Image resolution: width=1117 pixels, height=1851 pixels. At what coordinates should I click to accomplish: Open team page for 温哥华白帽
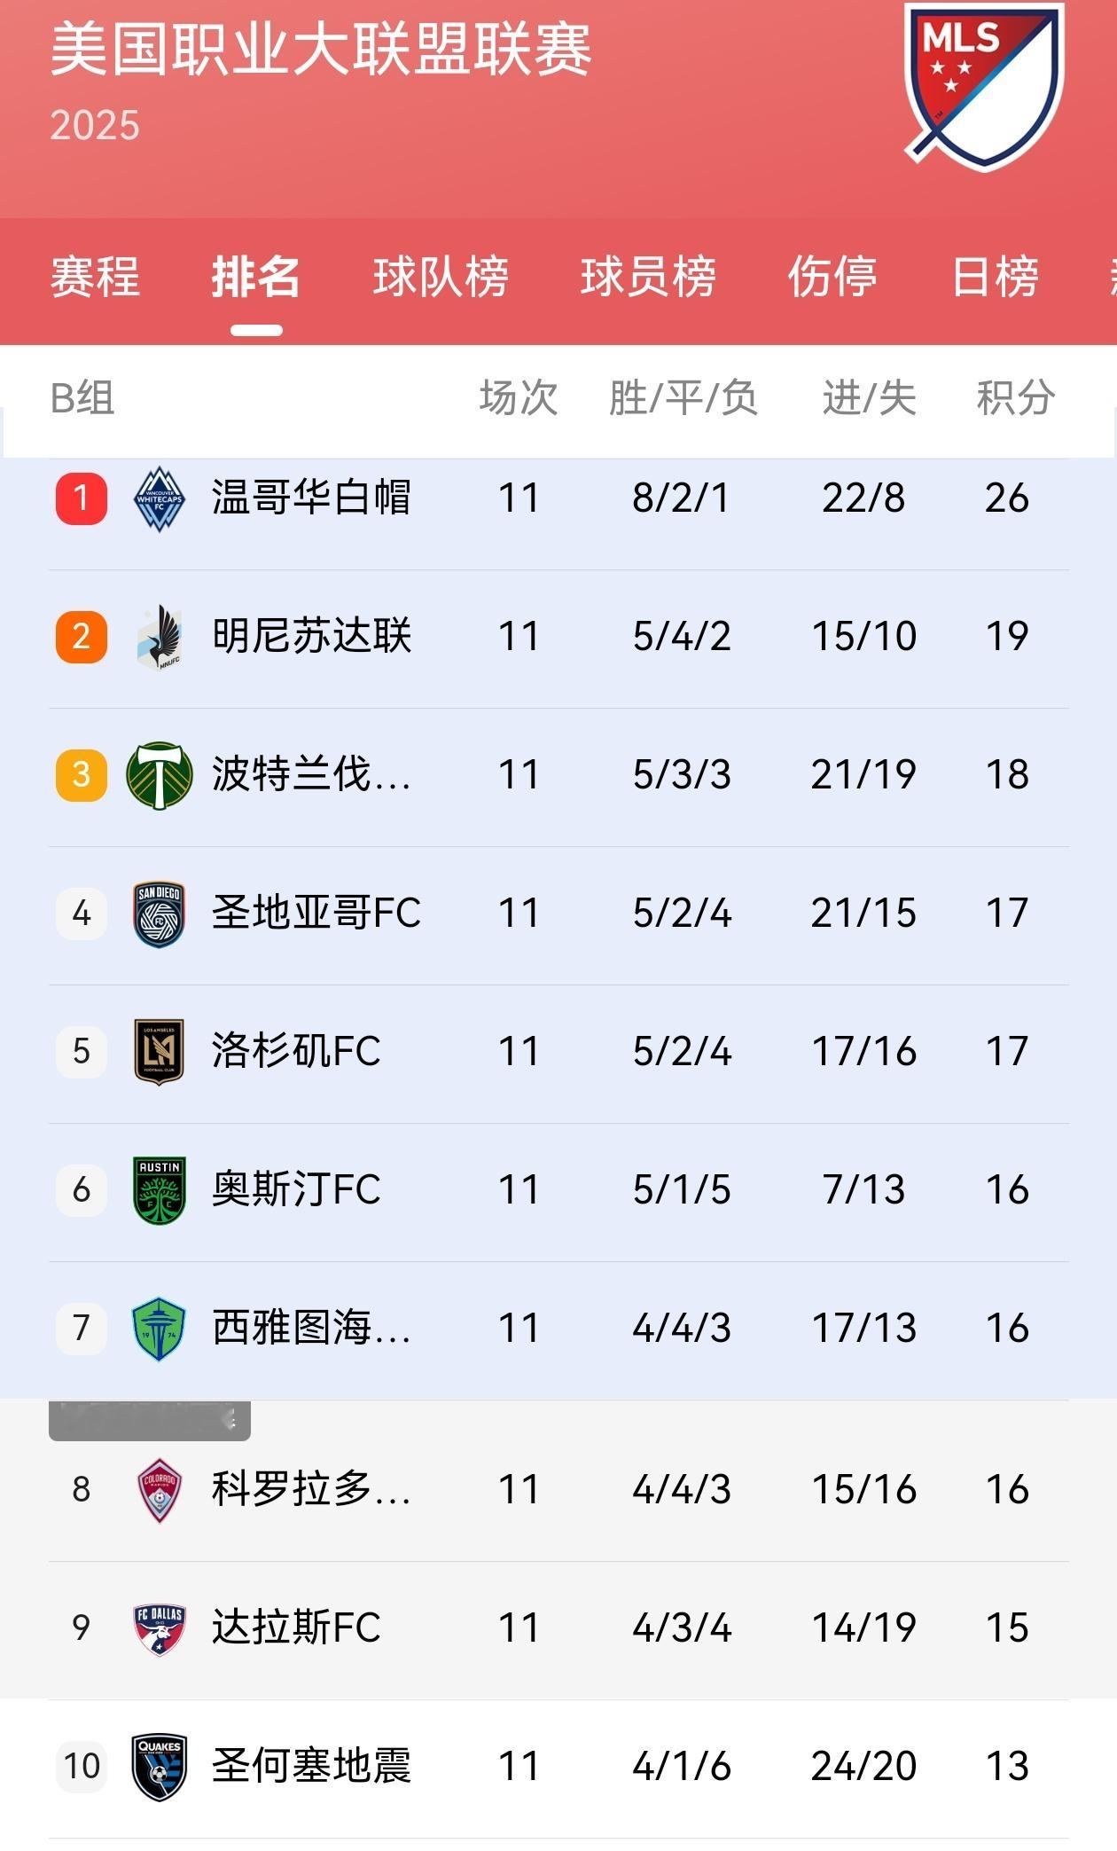311,498
